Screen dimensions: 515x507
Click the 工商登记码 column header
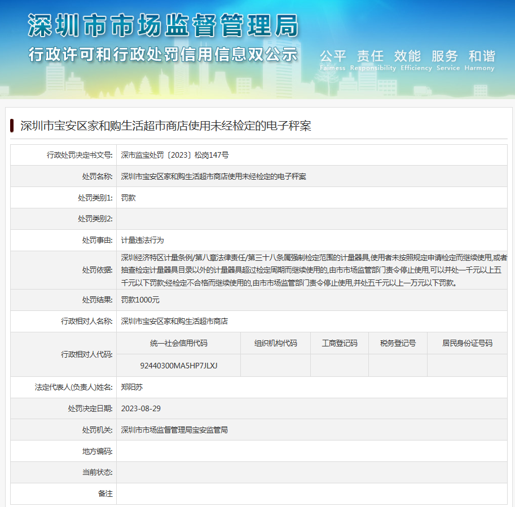point(340,344)
